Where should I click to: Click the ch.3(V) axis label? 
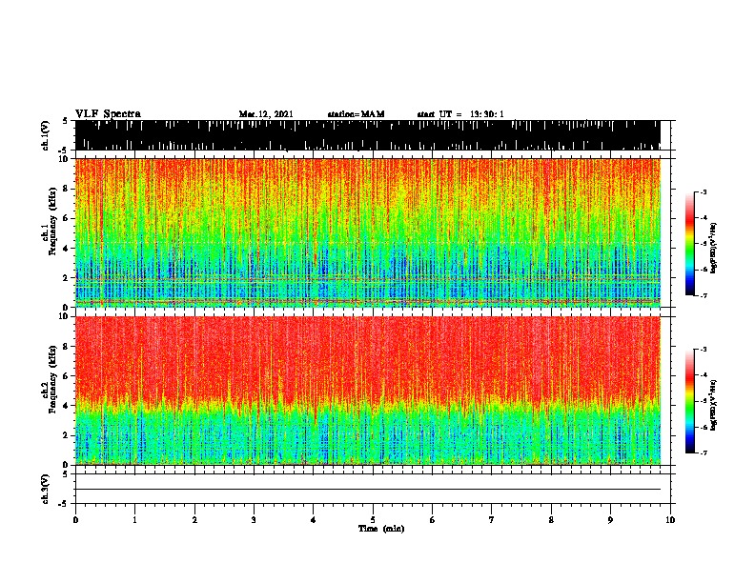pyautogui.click(x=46, y=489)
